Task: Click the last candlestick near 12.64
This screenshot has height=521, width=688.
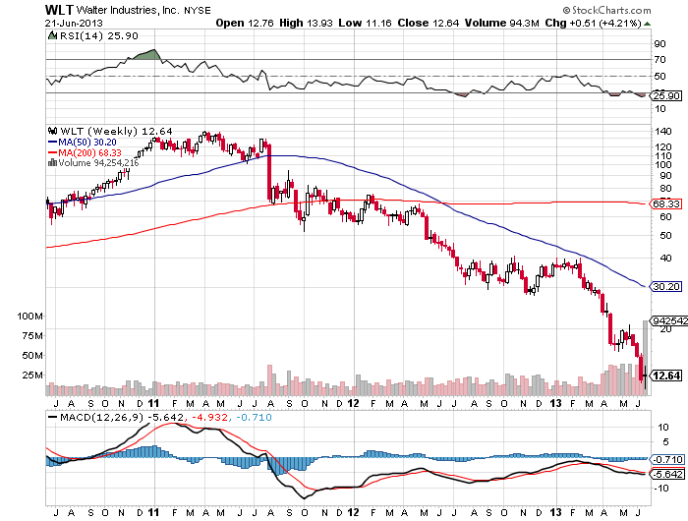Action: [645, 376]
